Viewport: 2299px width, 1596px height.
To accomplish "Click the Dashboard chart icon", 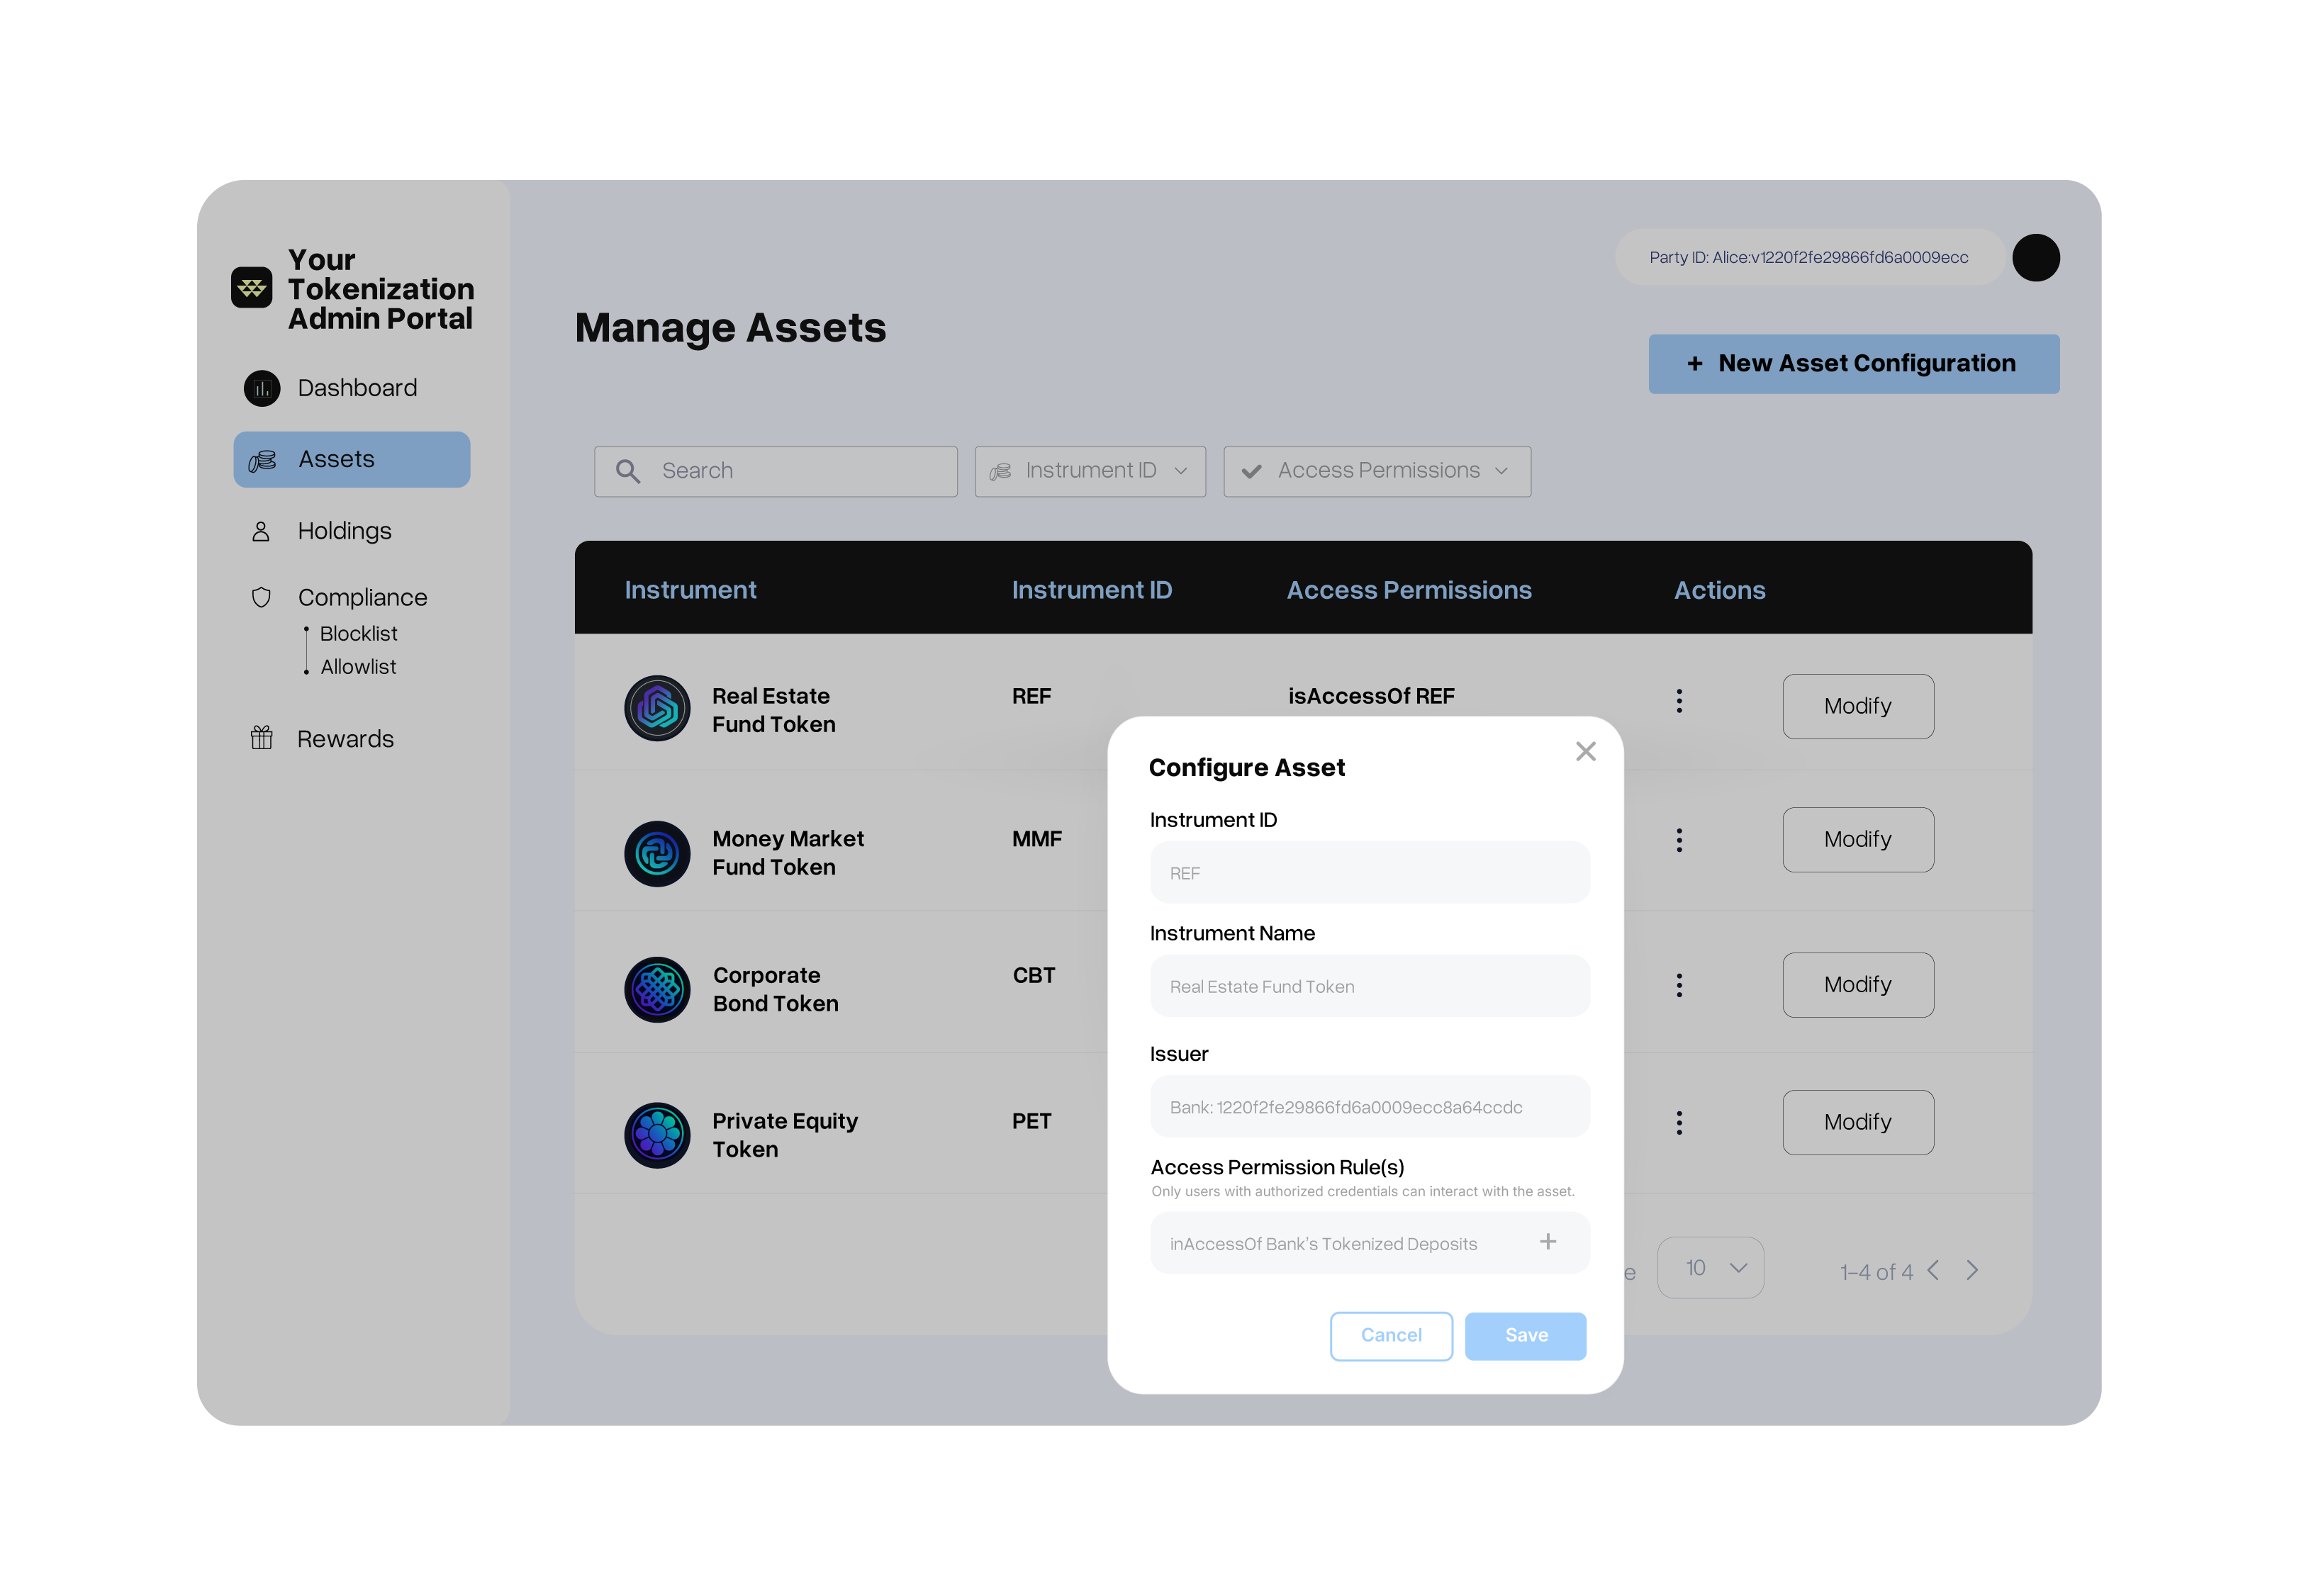I will [x=262, y=388].
